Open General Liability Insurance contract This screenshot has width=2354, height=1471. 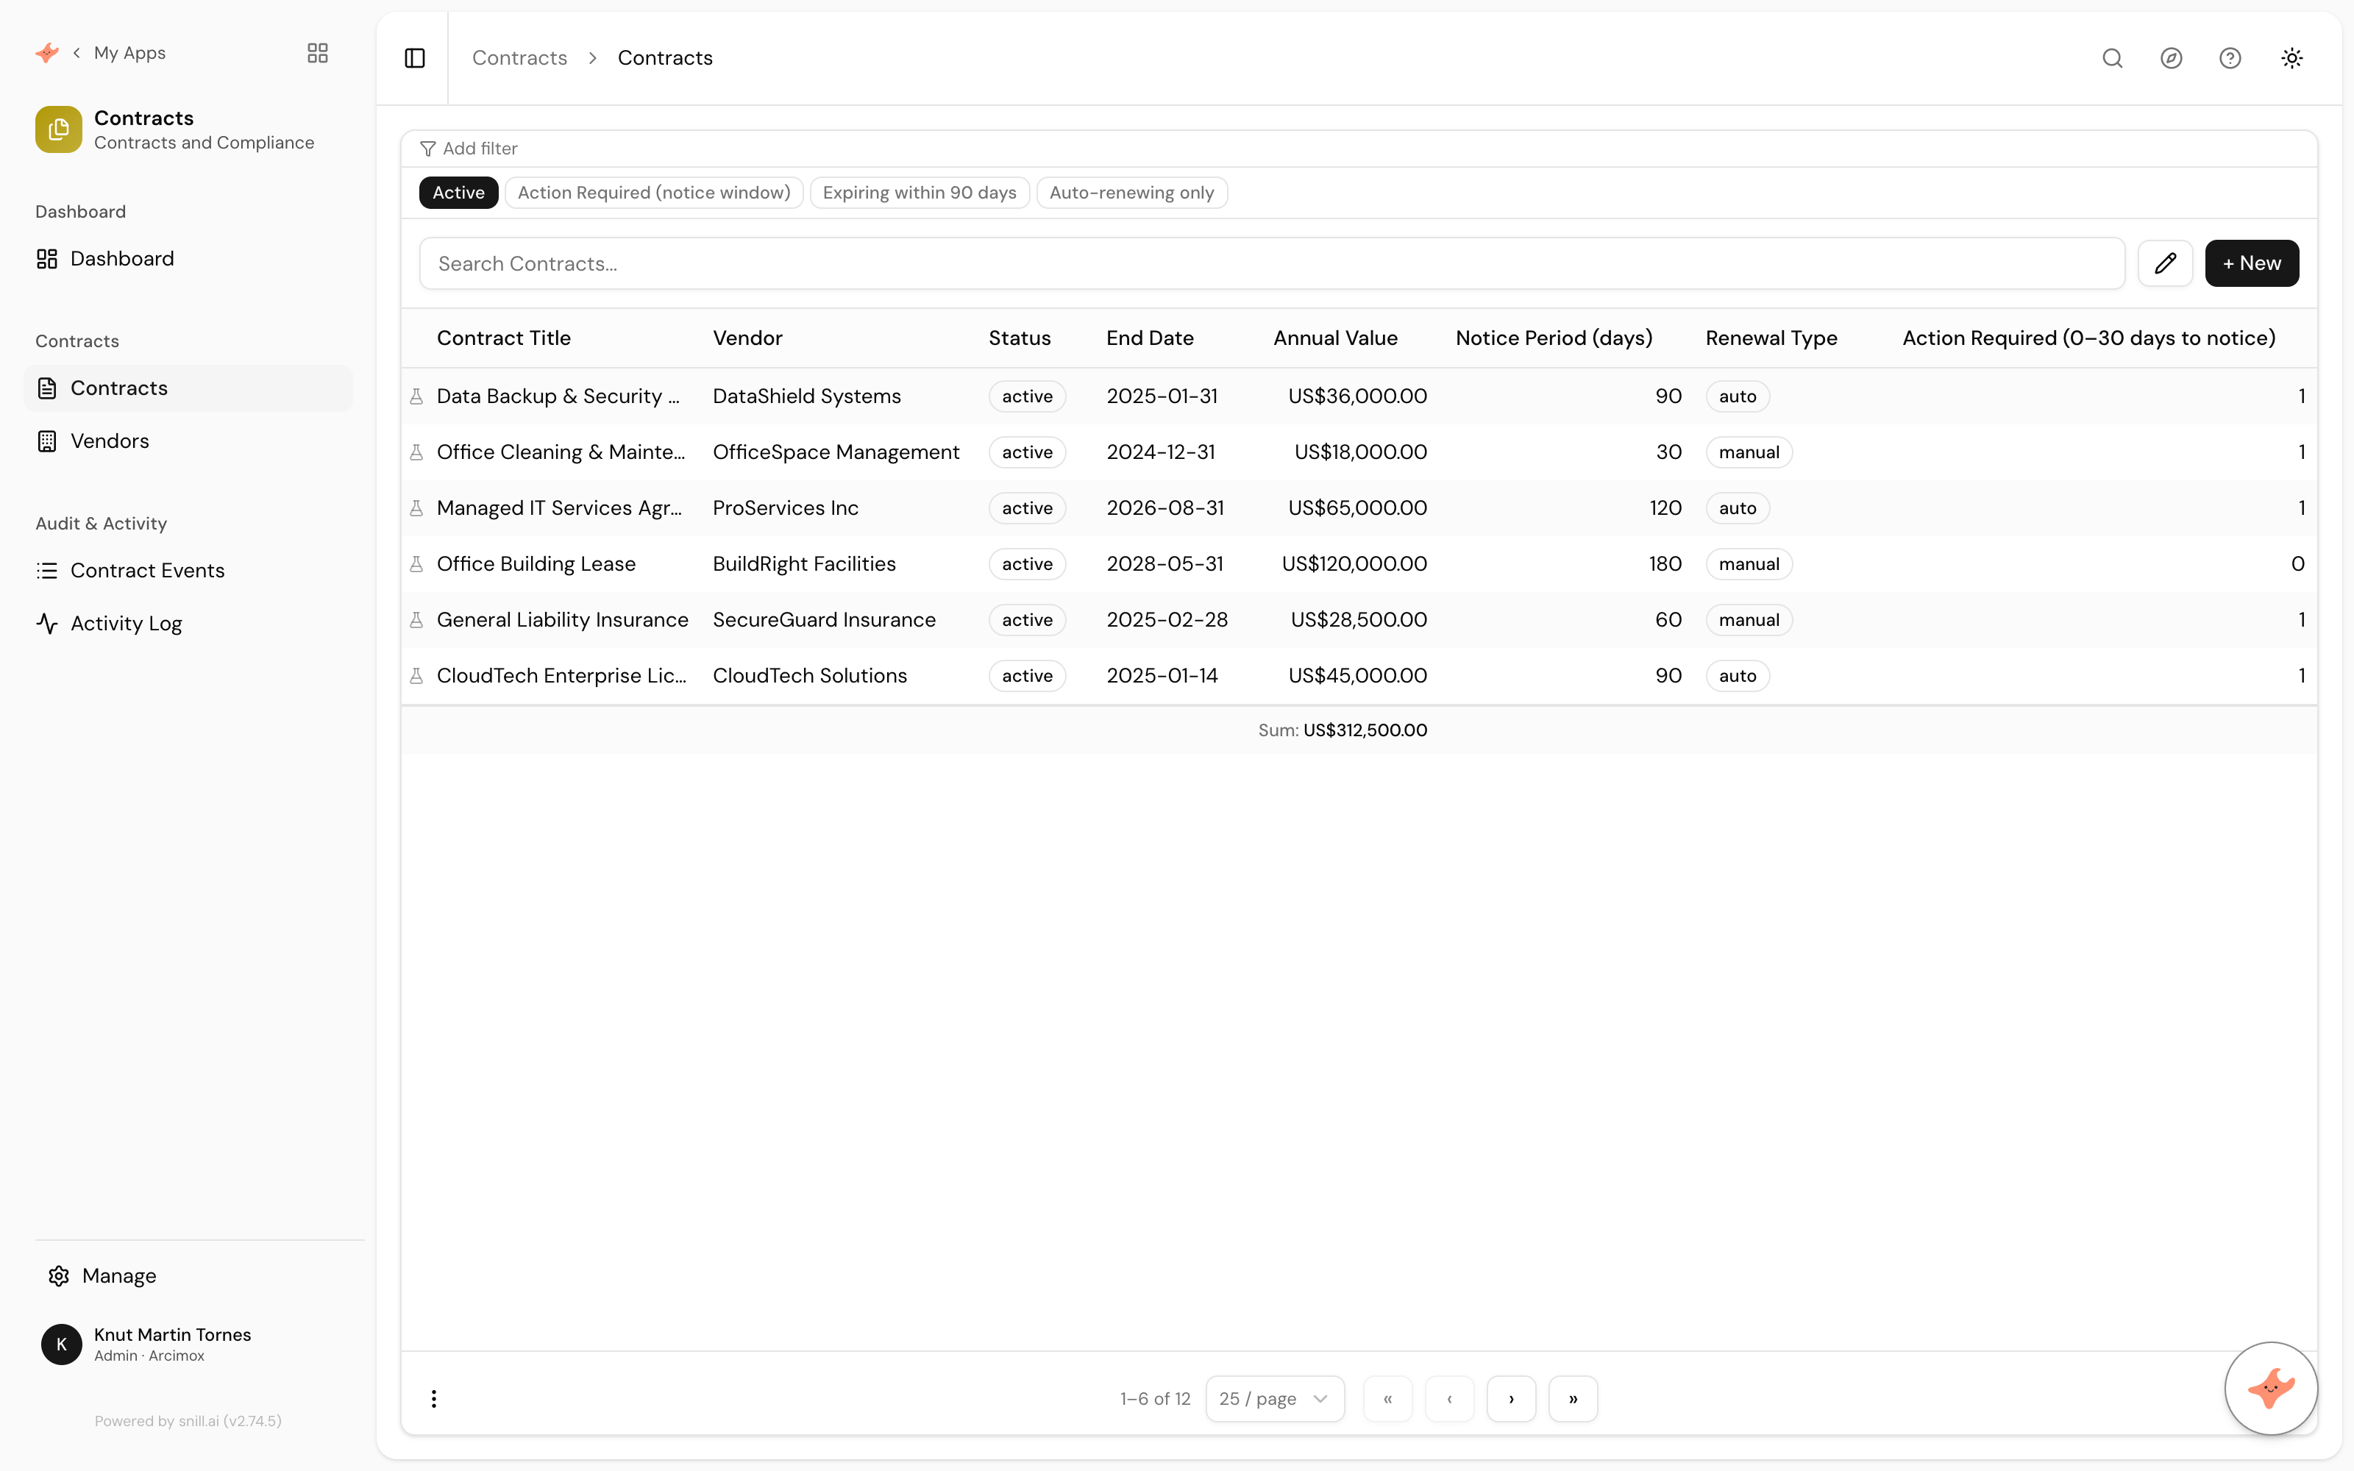[x=562, y=620]
